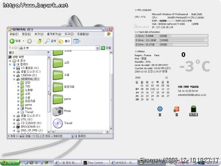Select the Travail disc icon
Viewport: 221px width, 166px height.
(58, 124)
